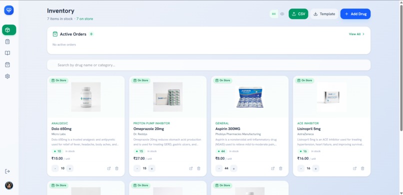403x195 pixels.
Task: Click the Active Orders count badge
Action: click(x=91, y=34)
